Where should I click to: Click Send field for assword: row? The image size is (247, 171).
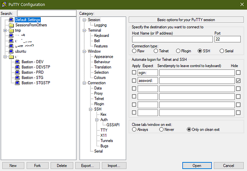[197, 80]
